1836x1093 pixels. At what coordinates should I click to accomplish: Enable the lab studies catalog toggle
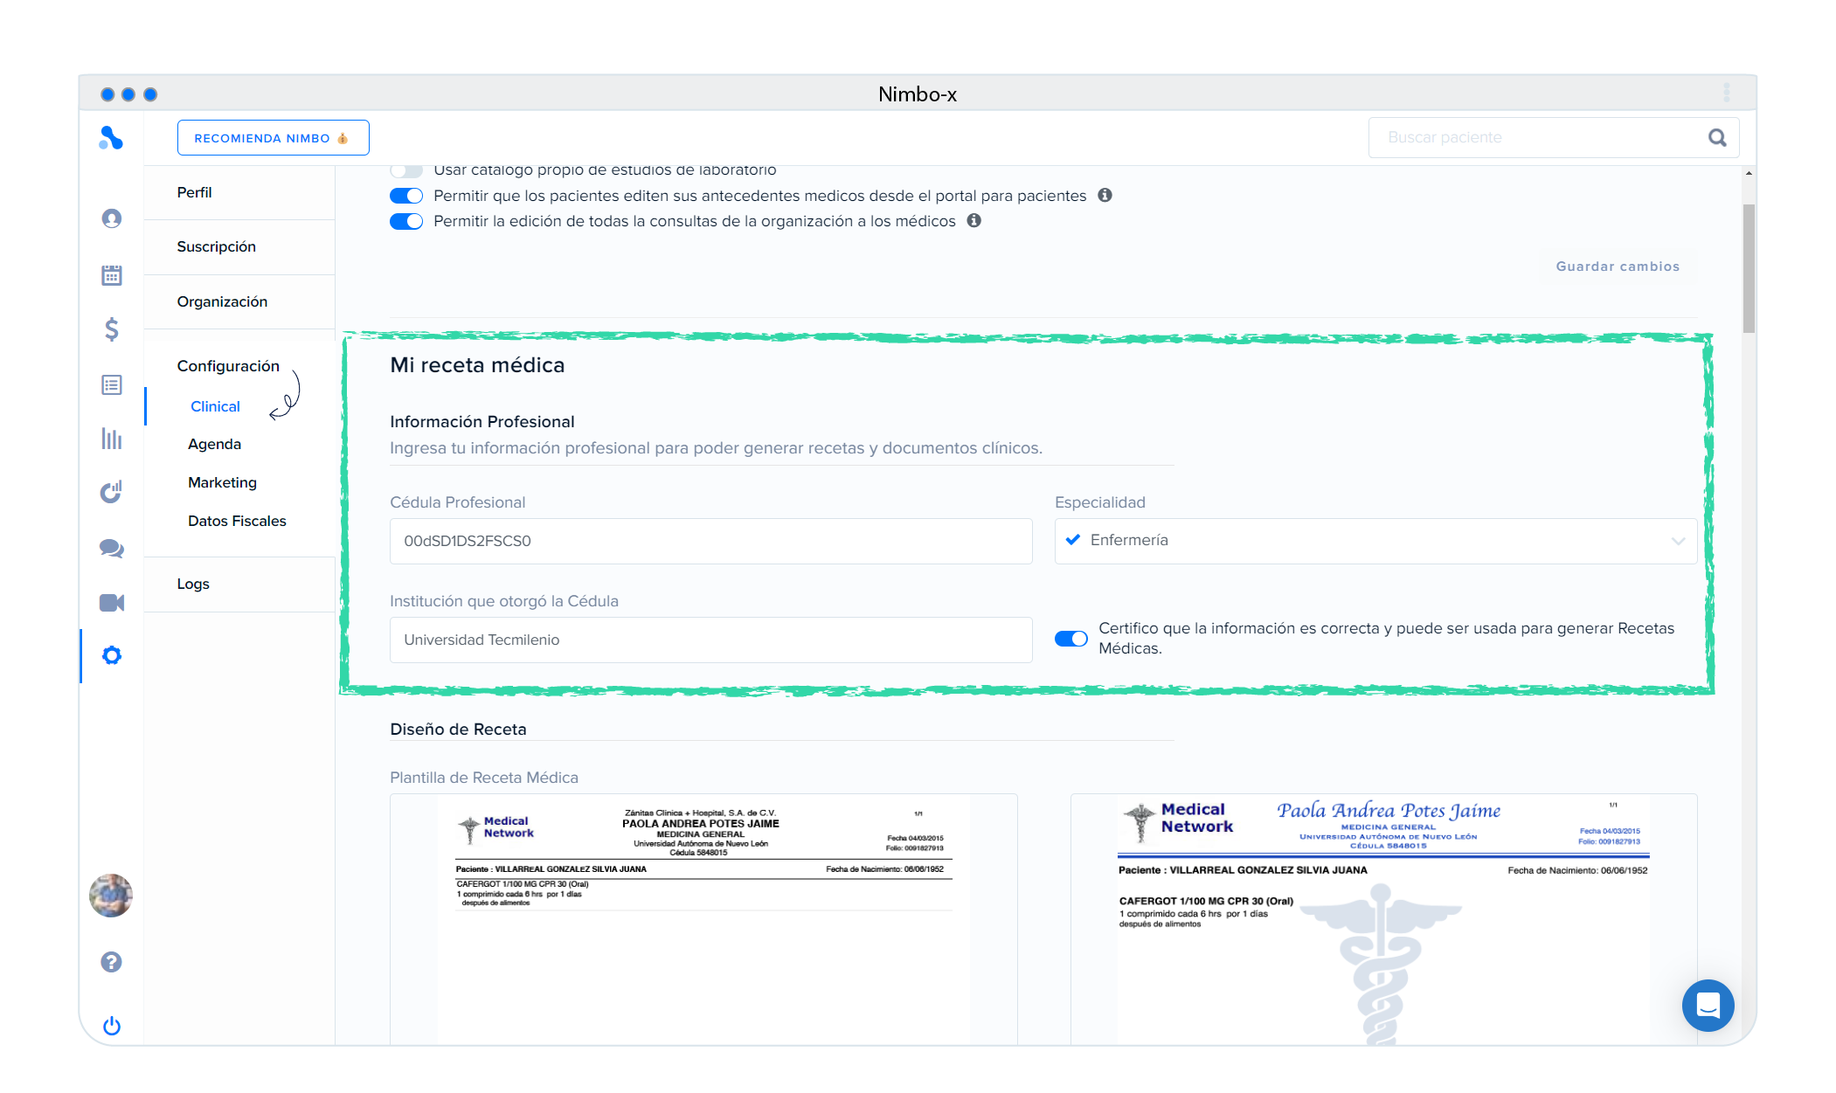point(405,169)
